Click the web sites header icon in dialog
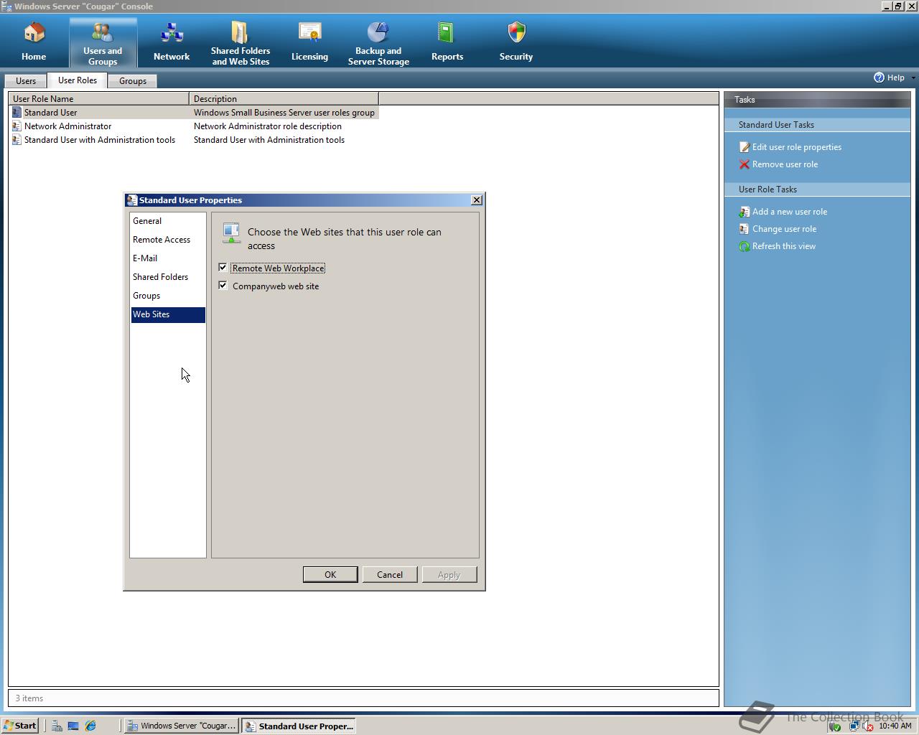 (x=231, y=233)
